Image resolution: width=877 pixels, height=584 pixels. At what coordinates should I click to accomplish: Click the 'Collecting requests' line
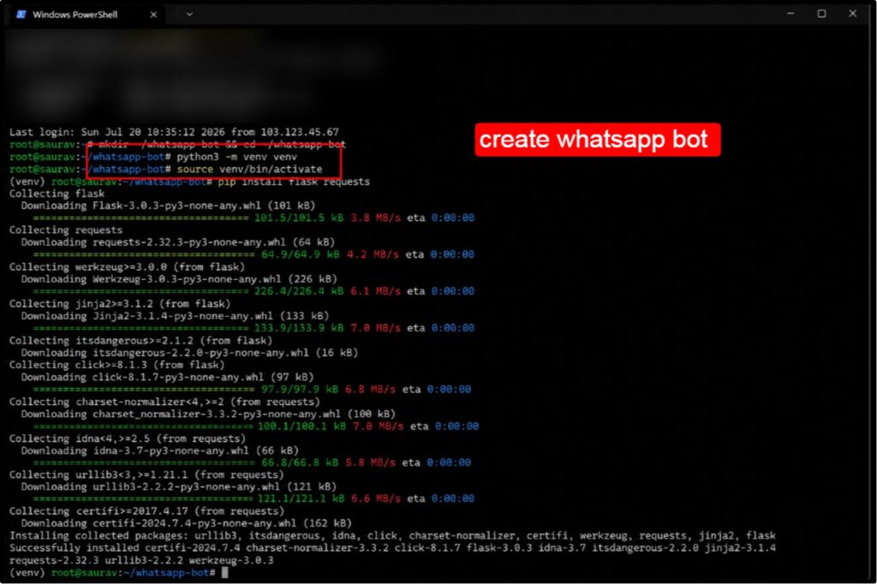click(x=66, y=229)
